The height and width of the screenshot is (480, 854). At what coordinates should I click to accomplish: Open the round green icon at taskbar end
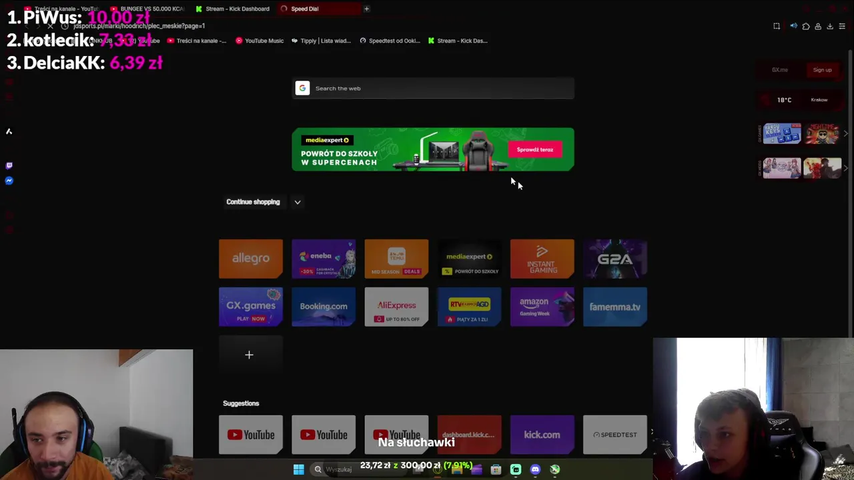pos(554,469)
